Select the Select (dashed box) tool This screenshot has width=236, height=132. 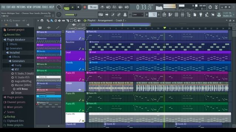[x=71, y=21]
